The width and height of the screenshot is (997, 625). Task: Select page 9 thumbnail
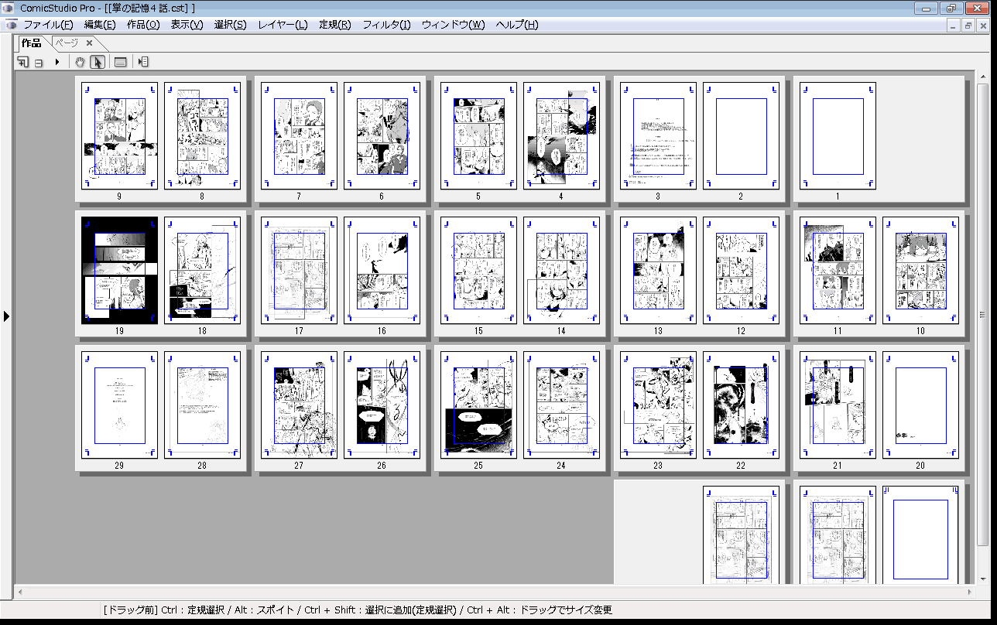pyautogui.click(x=119, y=136)
